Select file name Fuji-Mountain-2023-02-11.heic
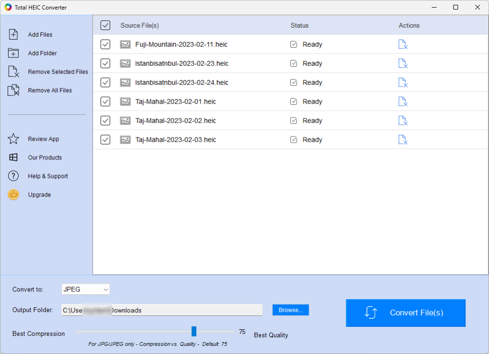The width and height of the screenshot is (489, 354). click(181, 44)
